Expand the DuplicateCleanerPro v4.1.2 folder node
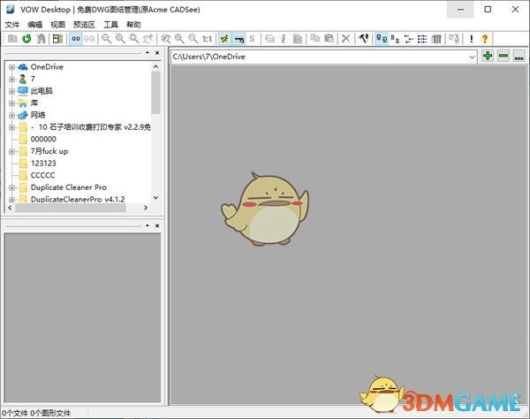Image resolution: width=530 pixels, height=419 pixels. click(x=11, y=200)
